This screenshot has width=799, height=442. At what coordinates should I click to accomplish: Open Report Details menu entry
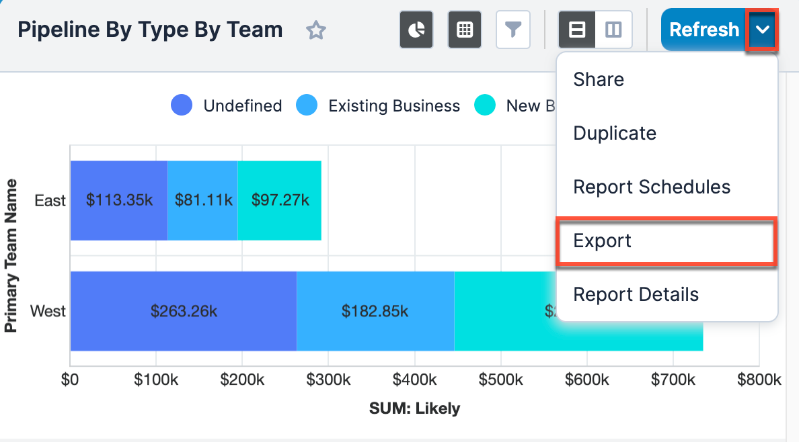636,294
